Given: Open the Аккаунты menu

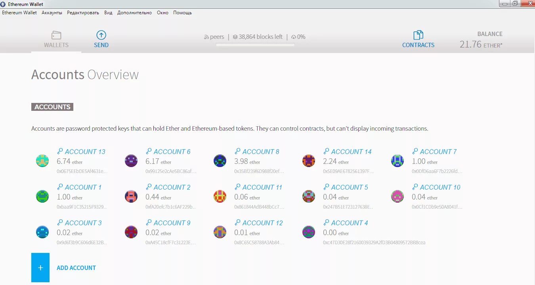Looking at the screenshot, I should point(52,13).
